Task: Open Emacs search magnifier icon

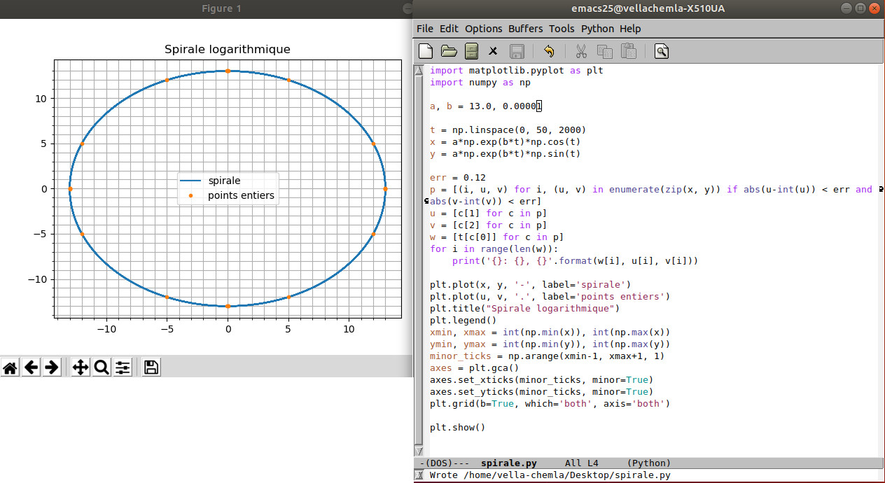Action: [x=662, y=51]
